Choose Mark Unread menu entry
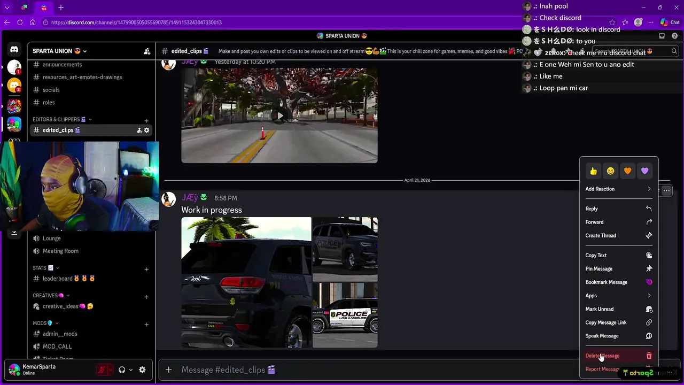 tap(619, 309)
